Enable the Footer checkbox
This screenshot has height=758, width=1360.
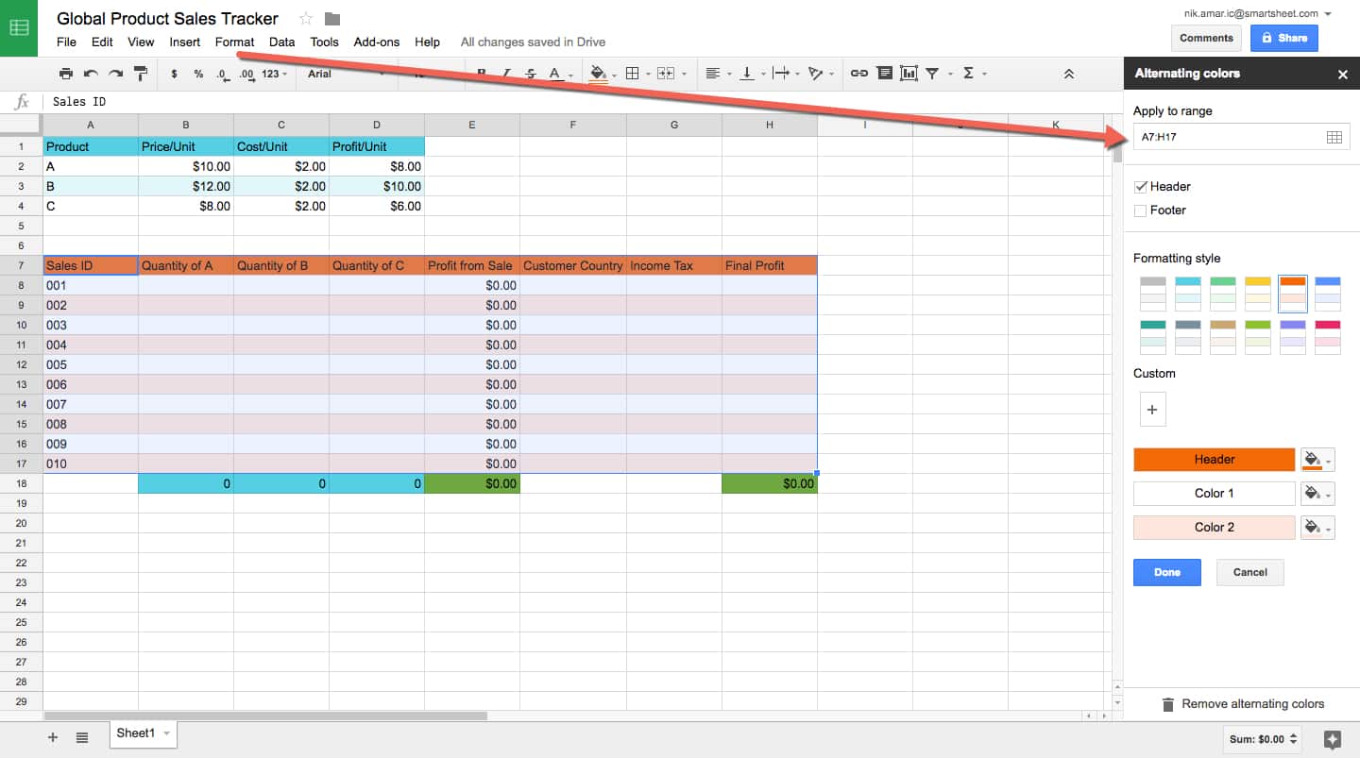1141,211
